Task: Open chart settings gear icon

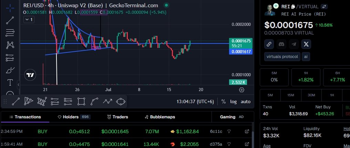Action: tap(241, 90)
